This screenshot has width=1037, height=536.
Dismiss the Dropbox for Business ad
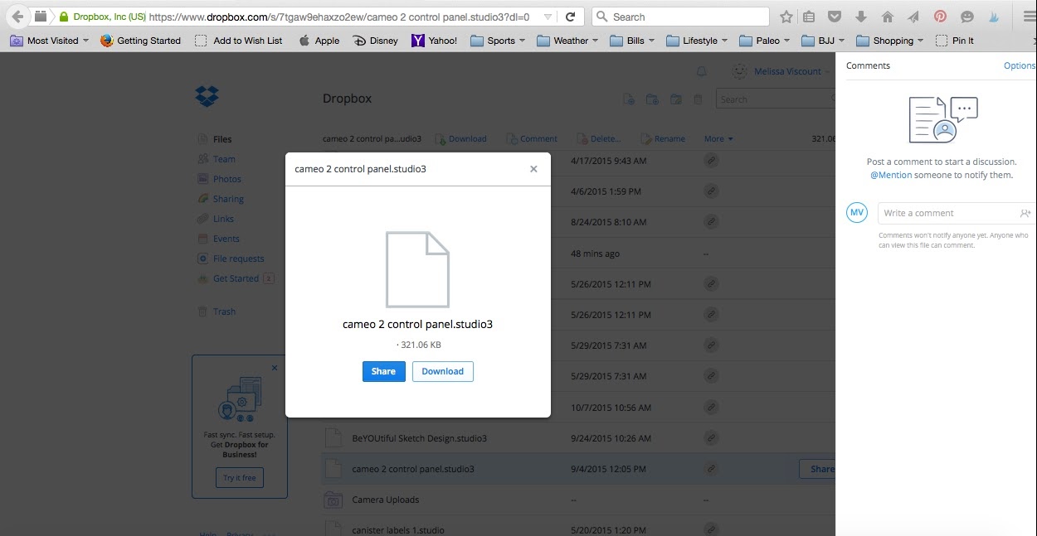(275, 368)
